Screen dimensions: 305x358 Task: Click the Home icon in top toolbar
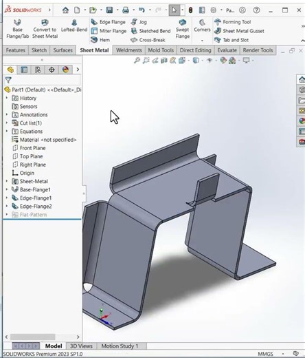[x=65, y=10]
